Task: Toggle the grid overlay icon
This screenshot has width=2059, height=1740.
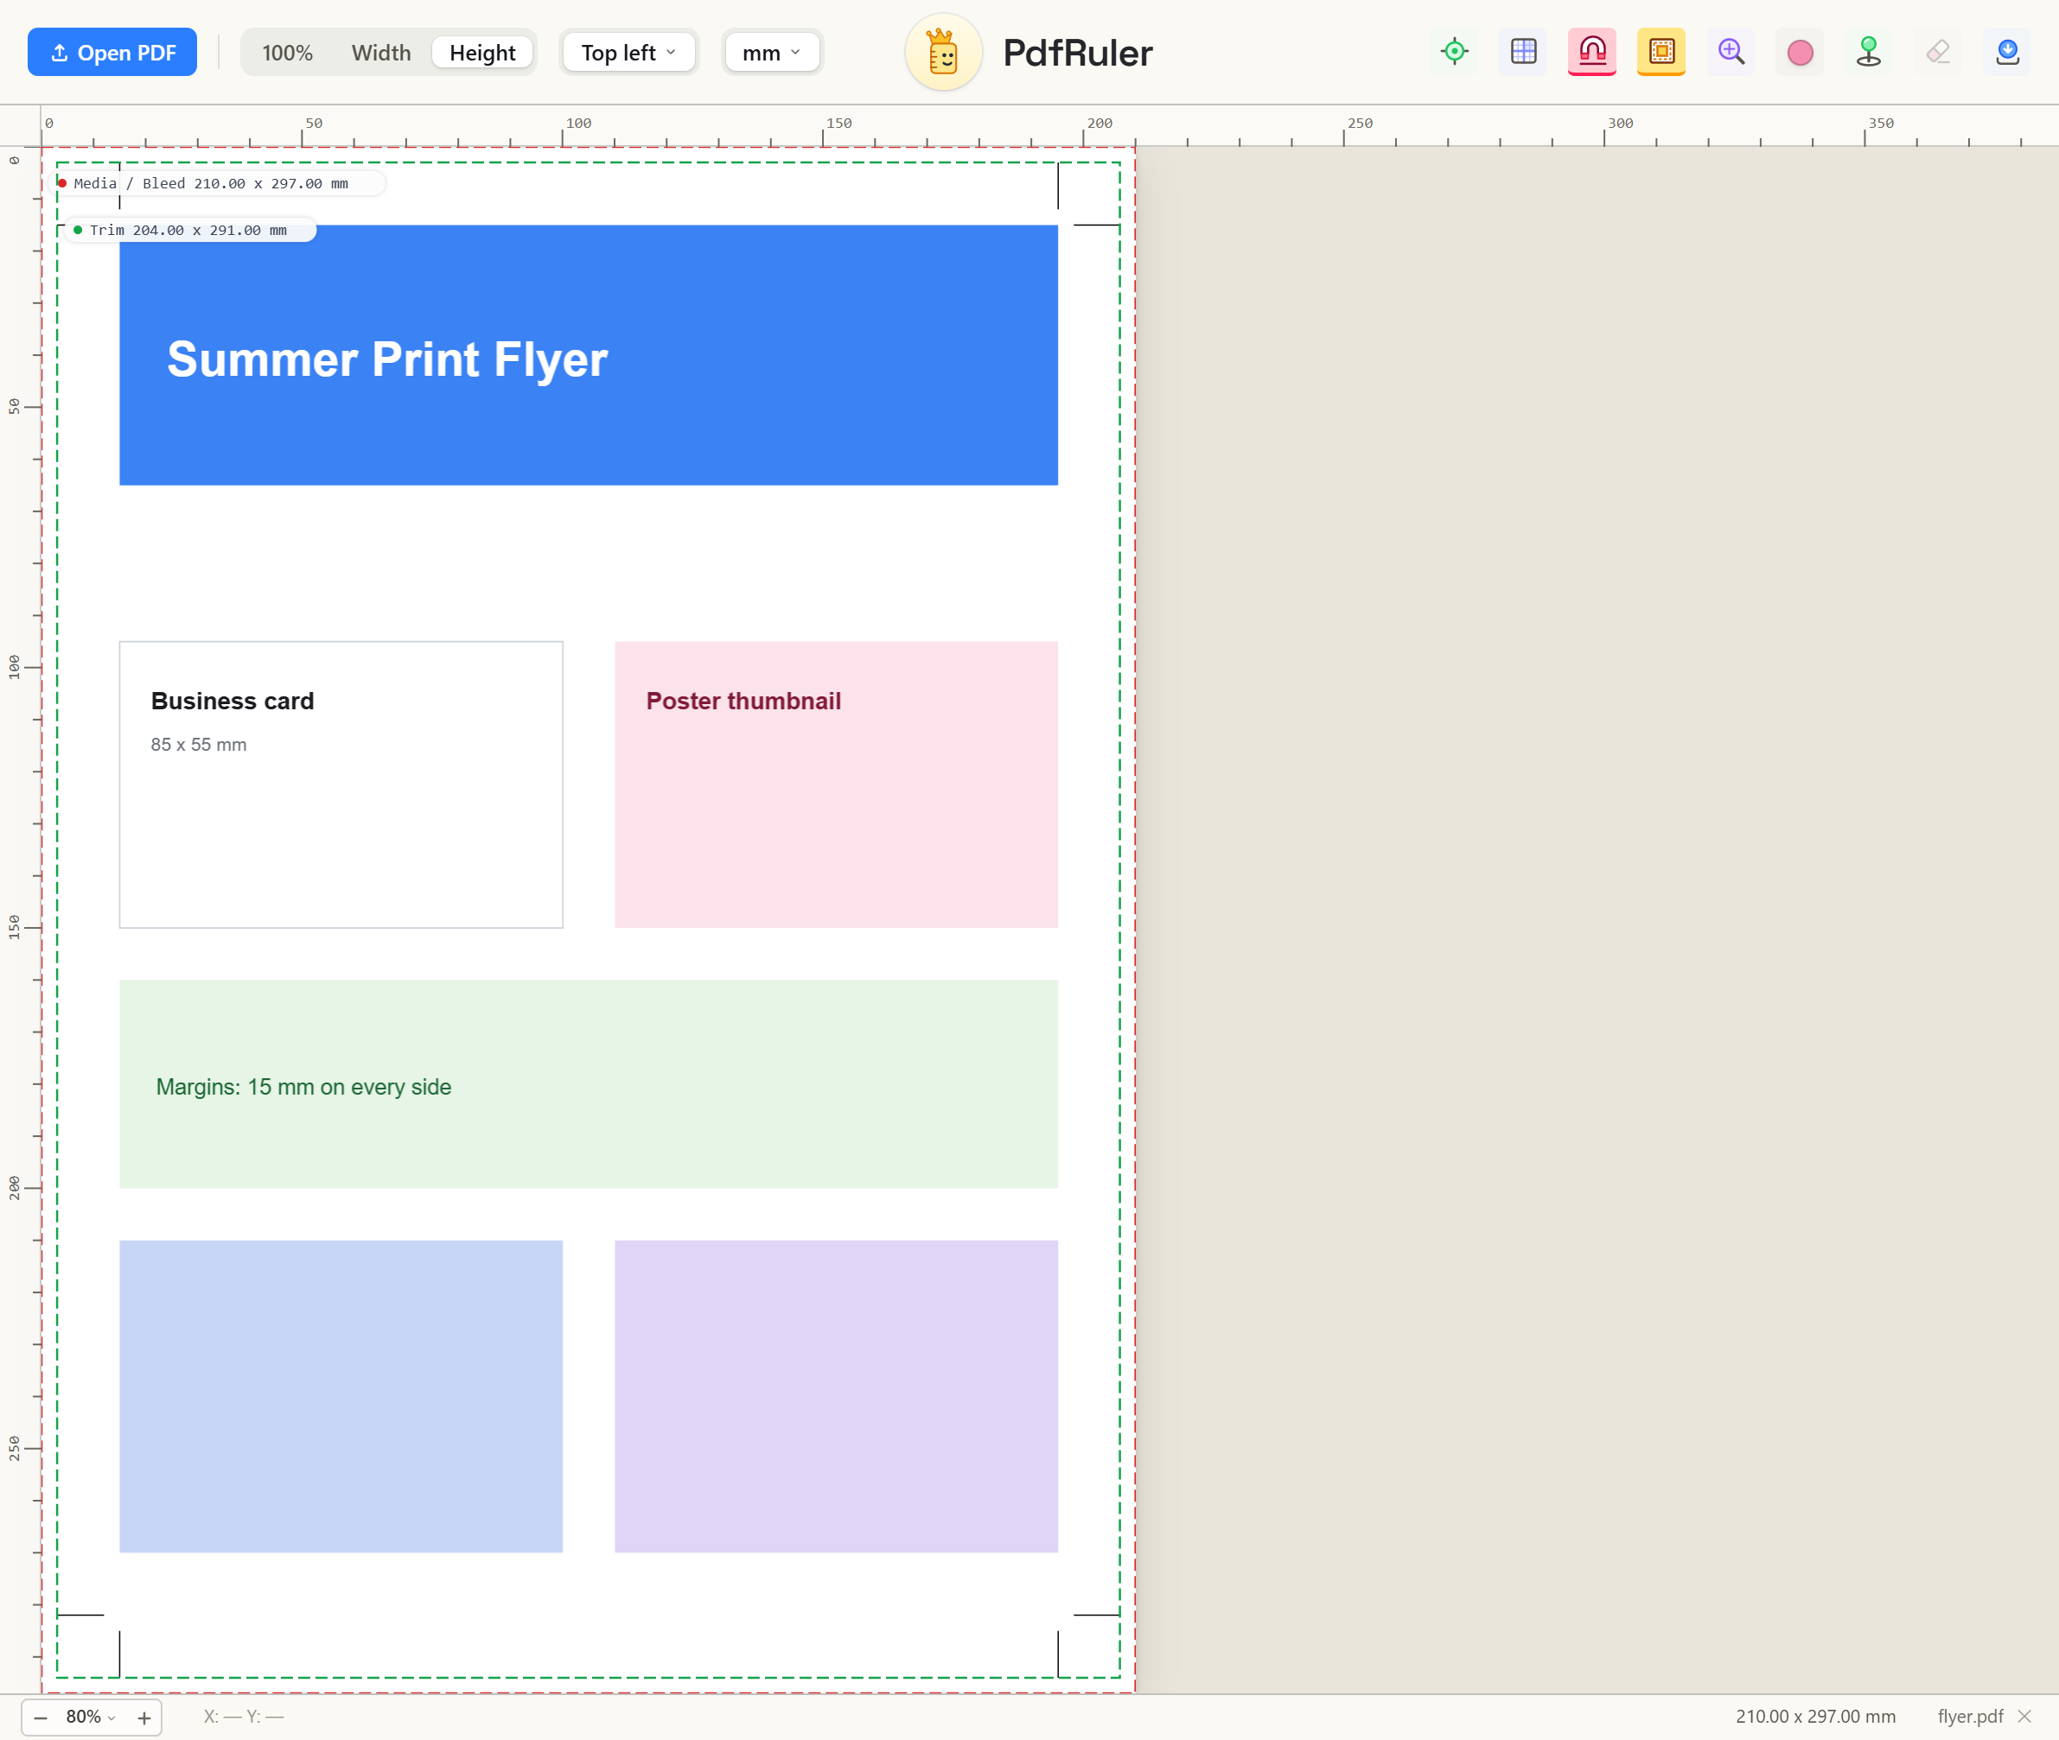Action: (1523, 51)
